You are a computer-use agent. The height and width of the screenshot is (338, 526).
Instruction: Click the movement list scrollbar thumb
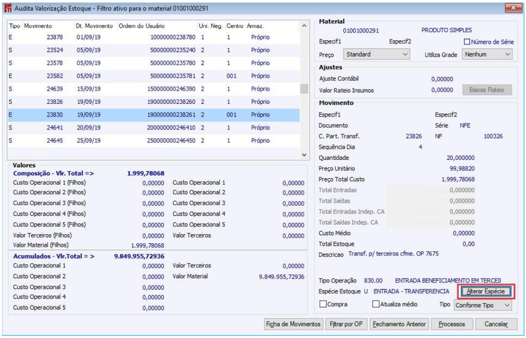pyautogui.click(x=304, y=89)
